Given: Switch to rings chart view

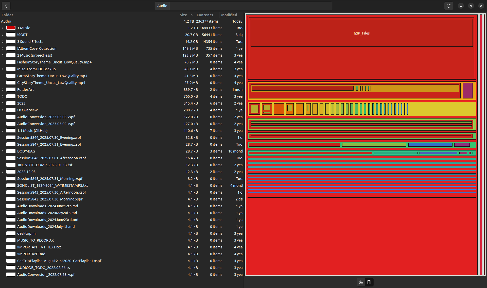Looking at the screenshot, I should pyautogui.click(x=361, y=282).
